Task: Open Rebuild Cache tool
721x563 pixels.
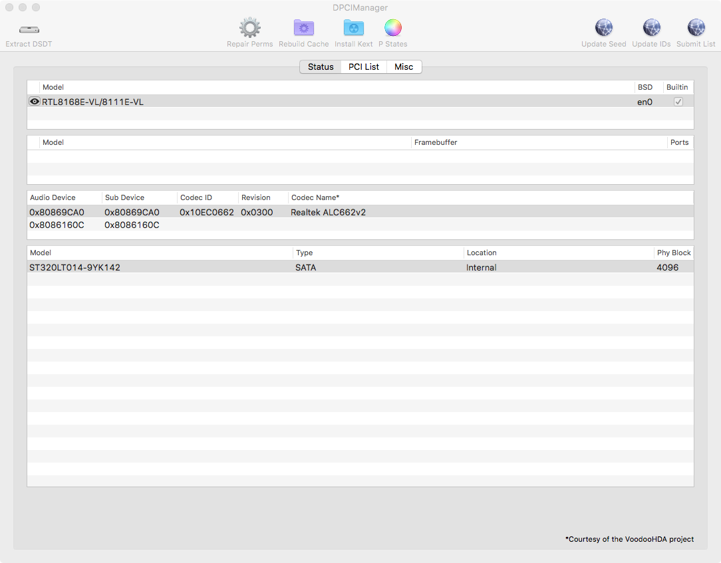Action: pyautogui.click(x=303, y=29)
